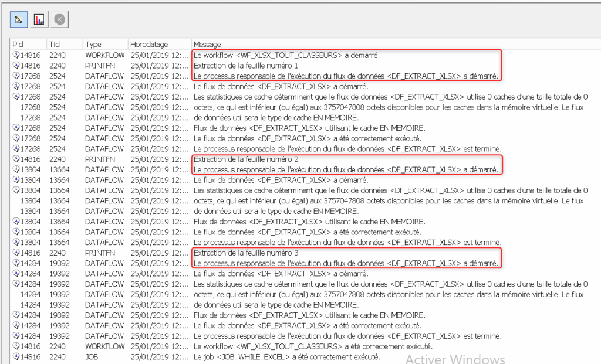Click the Type column header

coord(104,44)
